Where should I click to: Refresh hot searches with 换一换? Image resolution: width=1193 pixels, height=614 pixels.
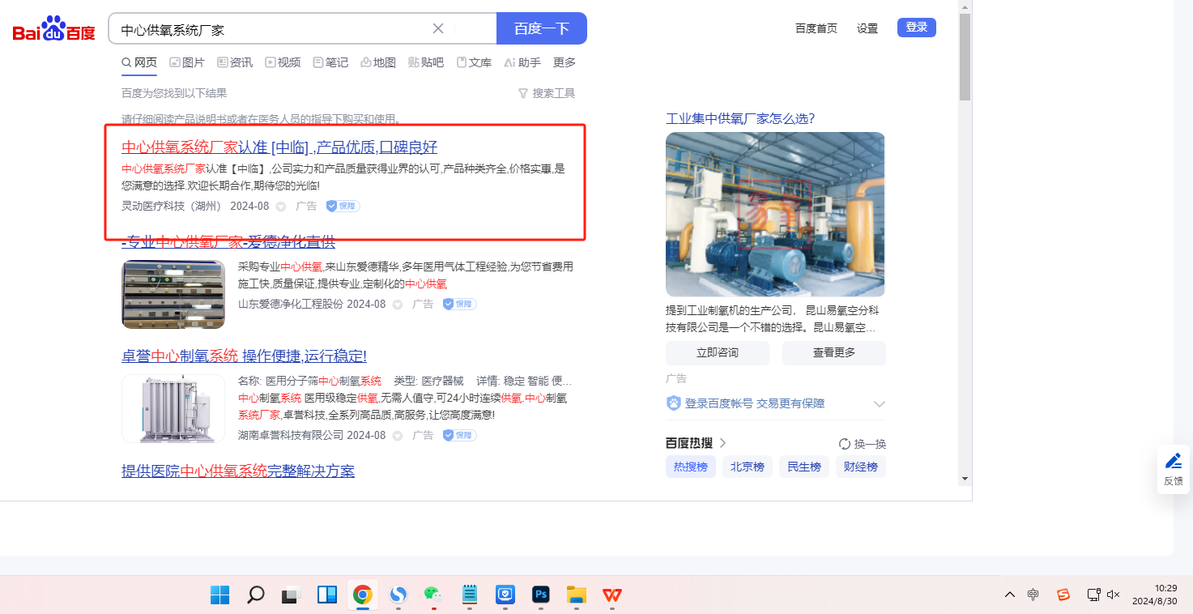pyautogui.click(x=863, y=444)
